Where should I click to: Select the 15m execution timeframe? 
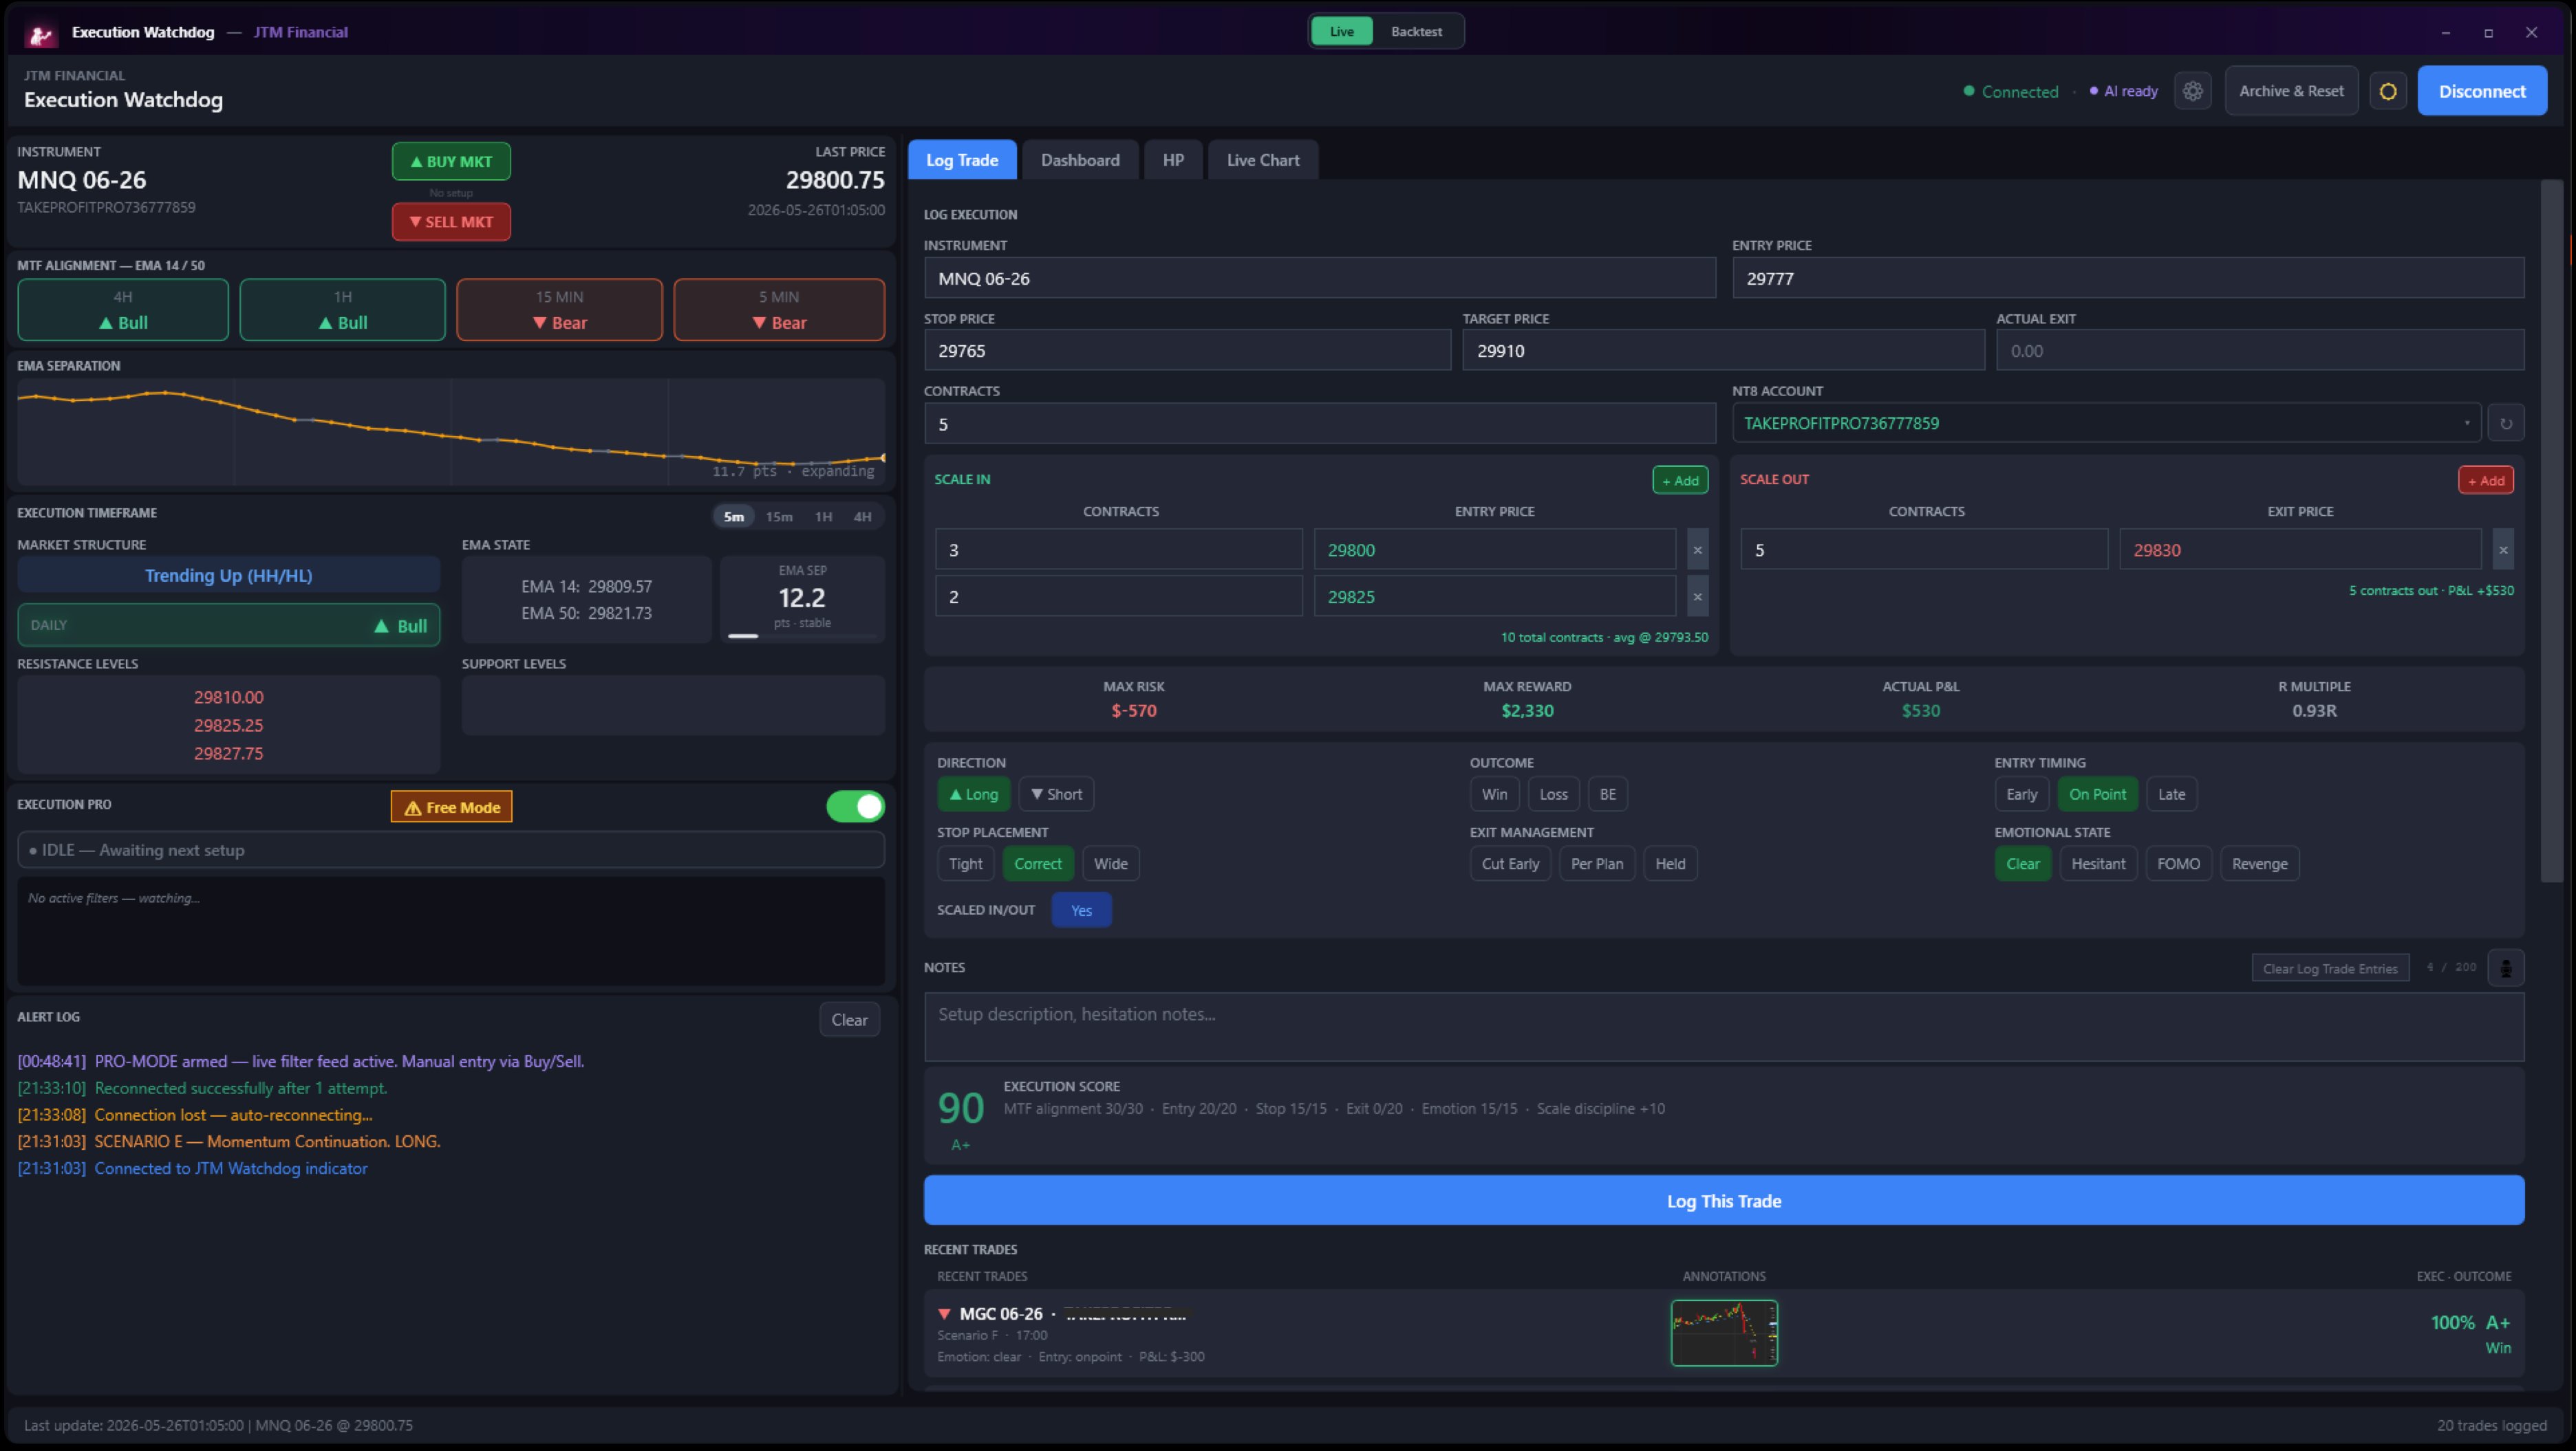[x=779, y=516]
